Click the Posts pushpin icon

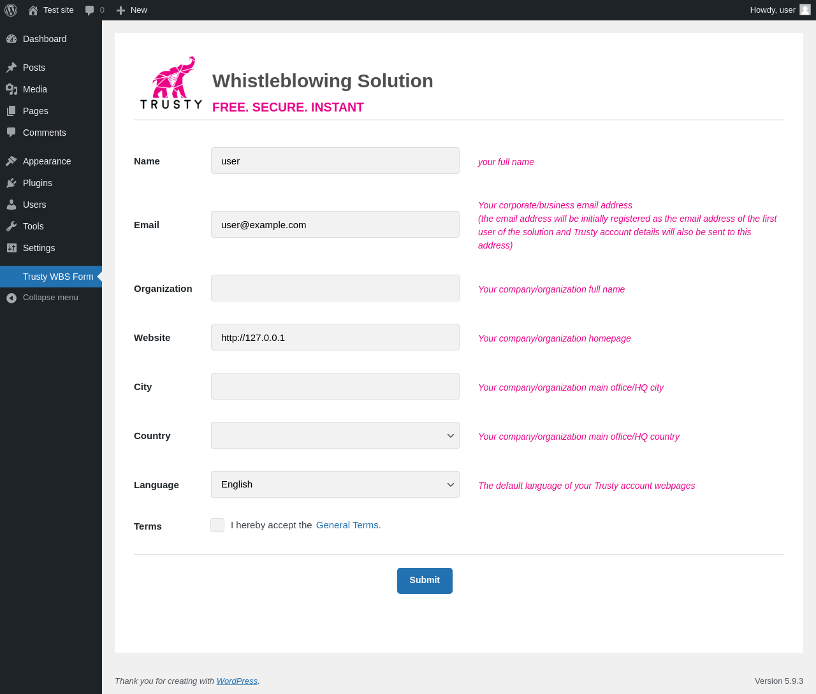(11, 68)
